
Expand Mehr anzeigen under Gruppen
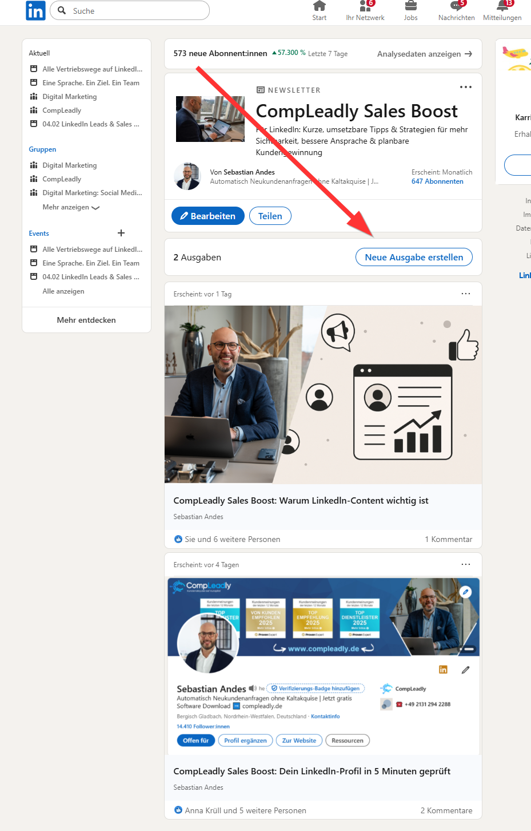71,207
